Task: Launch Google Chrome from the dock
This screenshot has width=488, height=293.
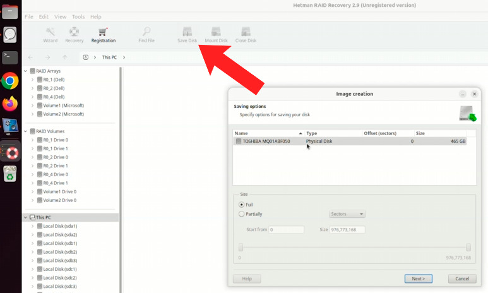Action: (x=10, y=81)
